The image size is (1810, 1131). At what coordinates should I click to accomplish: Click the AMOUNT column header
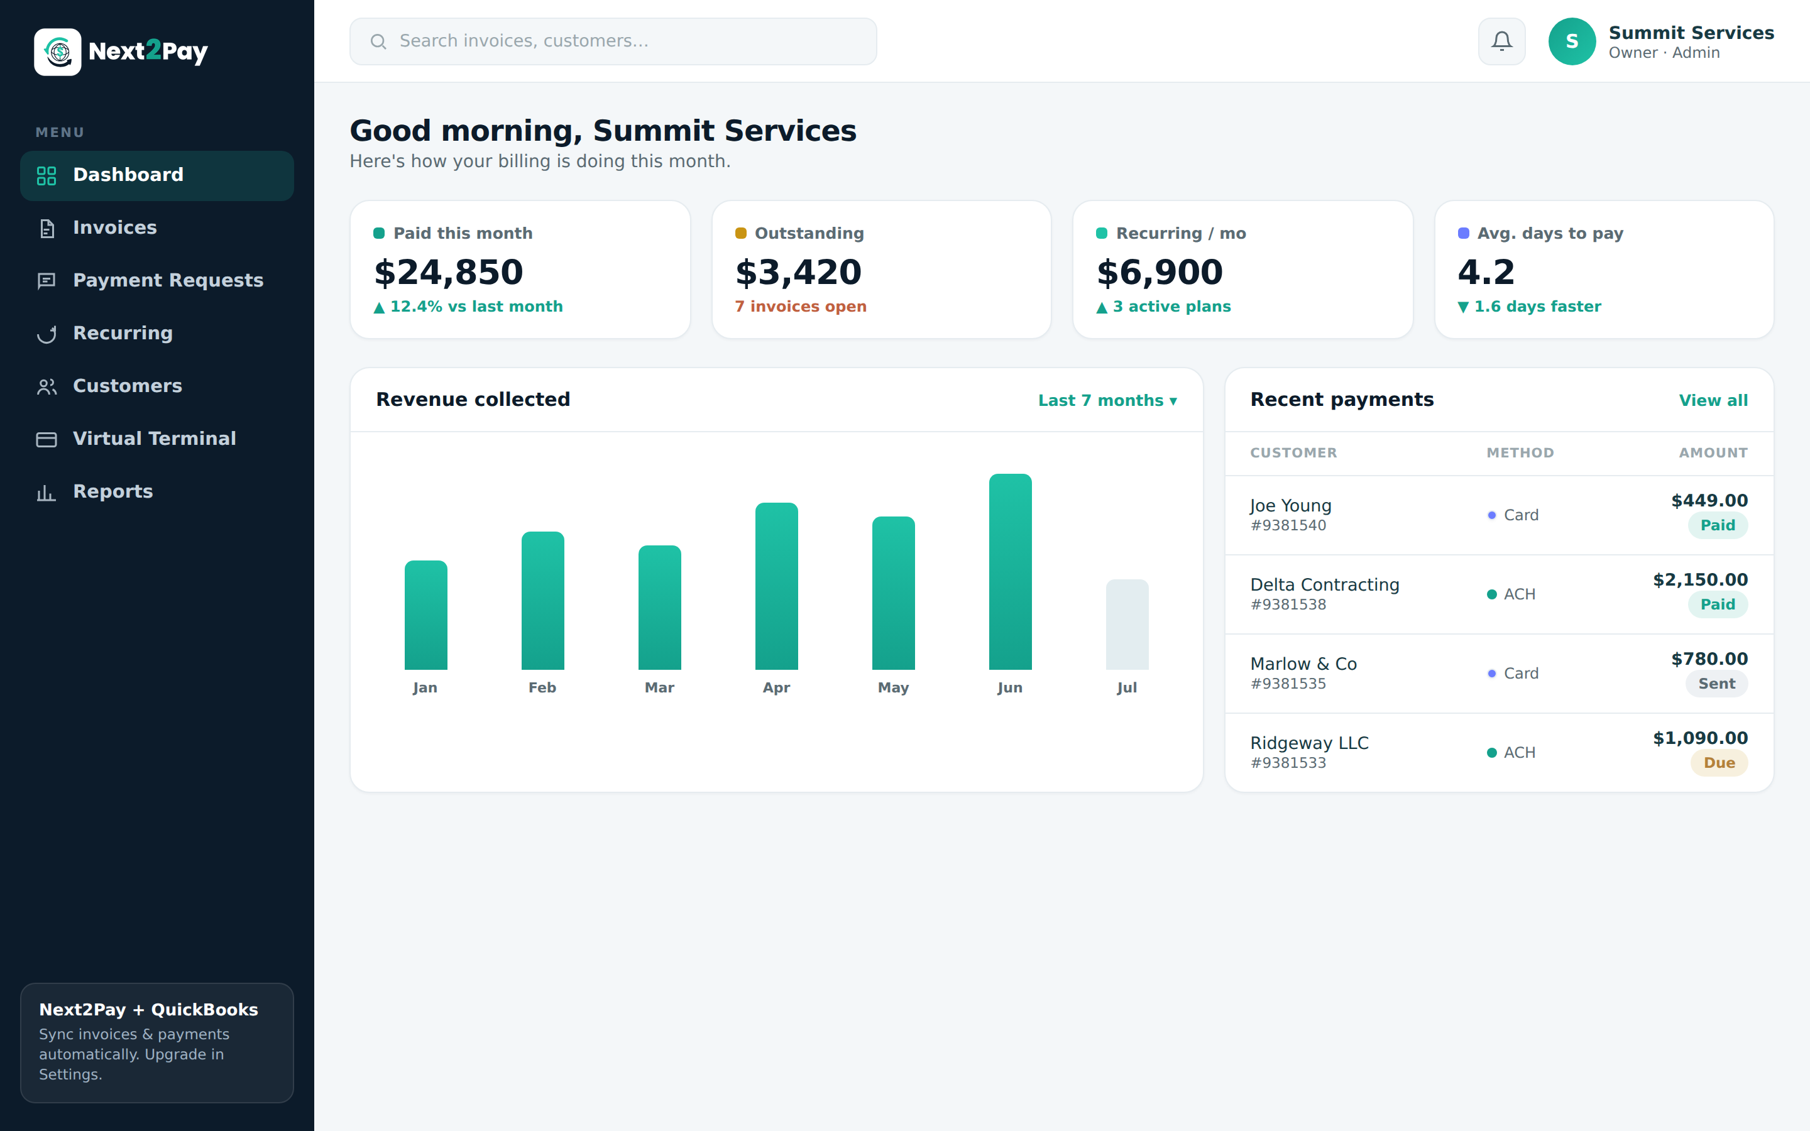[x=1713, y=453]
